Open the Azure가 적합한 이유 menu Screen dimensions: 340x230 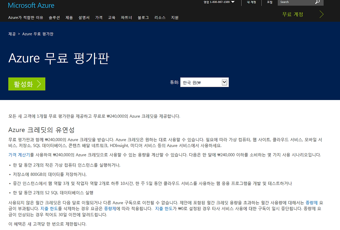point(26,18)
